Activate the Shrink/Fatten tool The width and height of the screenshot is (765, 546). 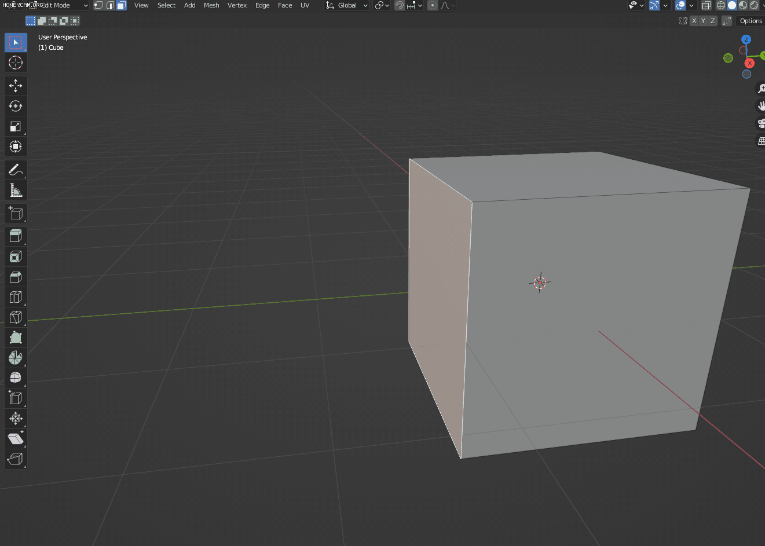click(16, 419)
